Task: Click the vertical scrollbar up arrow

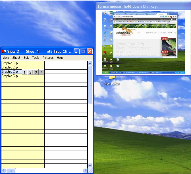Action: pos(90,63)
